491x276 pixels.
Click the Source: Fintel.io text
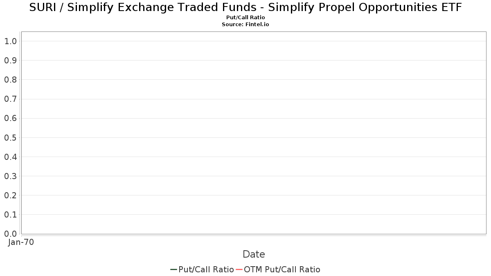(245, 25)
